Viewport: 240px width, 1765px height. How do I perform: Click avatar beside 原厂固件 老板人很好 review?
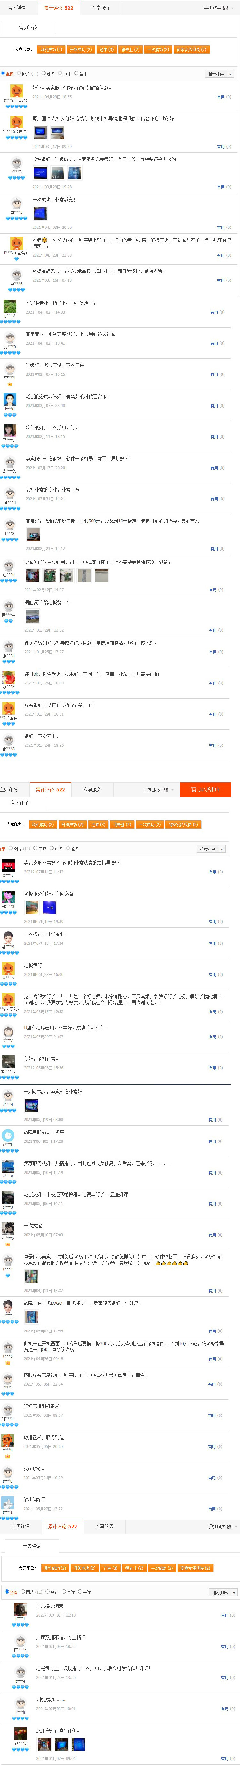(16, 122)
